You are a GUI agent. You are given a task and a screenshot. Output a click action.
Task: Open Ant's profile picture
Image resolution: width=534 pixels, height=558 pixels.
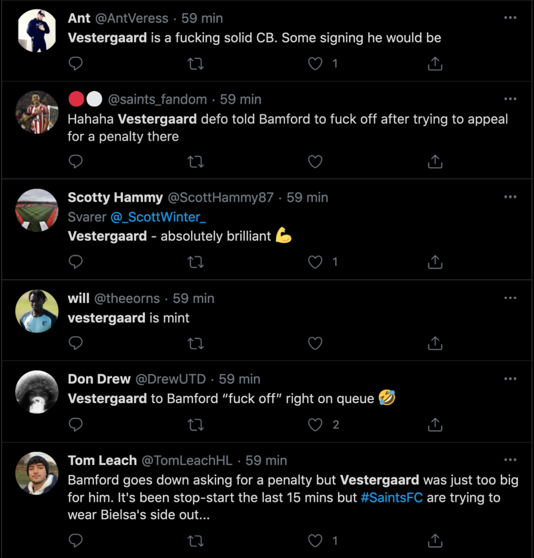pyautogui.click(x=37, y=31)
